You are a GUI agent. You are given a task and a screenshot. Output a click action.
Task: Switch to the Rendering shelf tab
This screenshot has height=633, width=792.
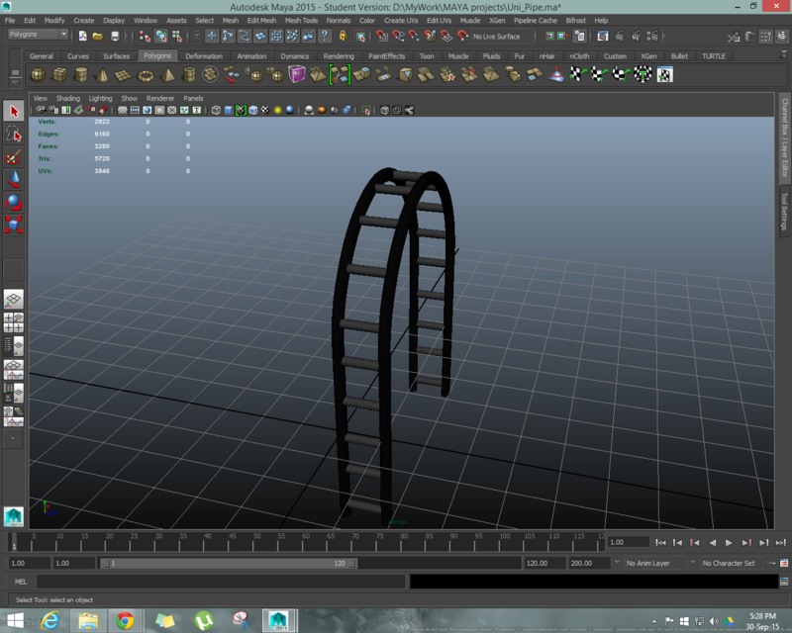click(339, 56)
